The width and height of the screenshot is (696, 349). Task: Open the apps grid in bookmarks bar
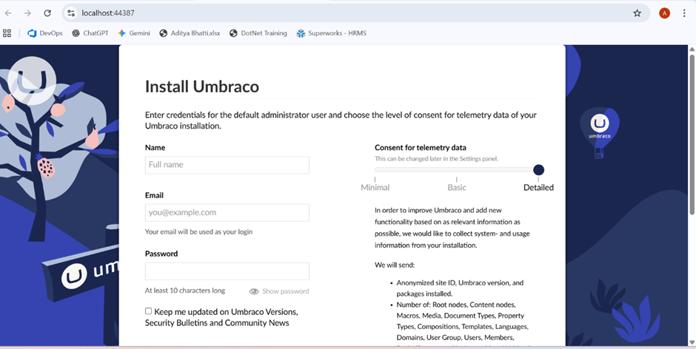[x=7, y=33]
